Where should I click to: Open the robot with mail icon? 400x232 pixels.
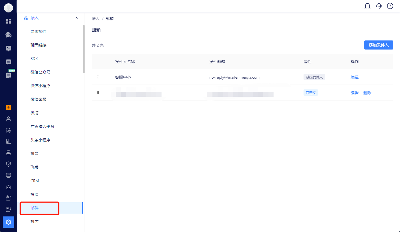tap(8, 198)
